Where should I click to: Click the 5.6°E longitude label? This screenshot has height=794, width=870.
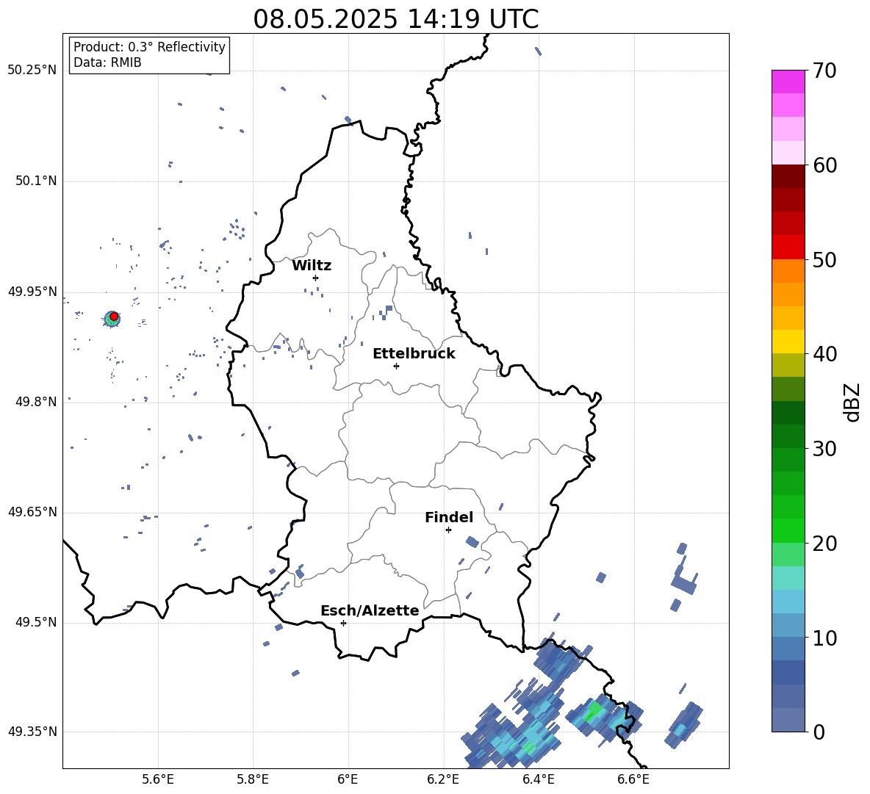point(158,779)
